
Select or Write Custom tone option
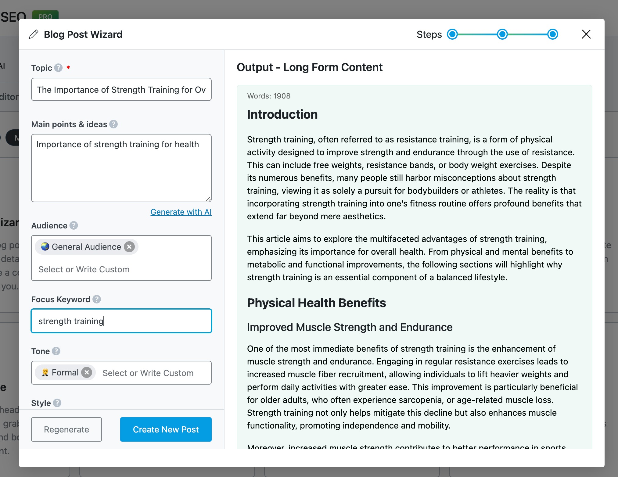point(148,372)
